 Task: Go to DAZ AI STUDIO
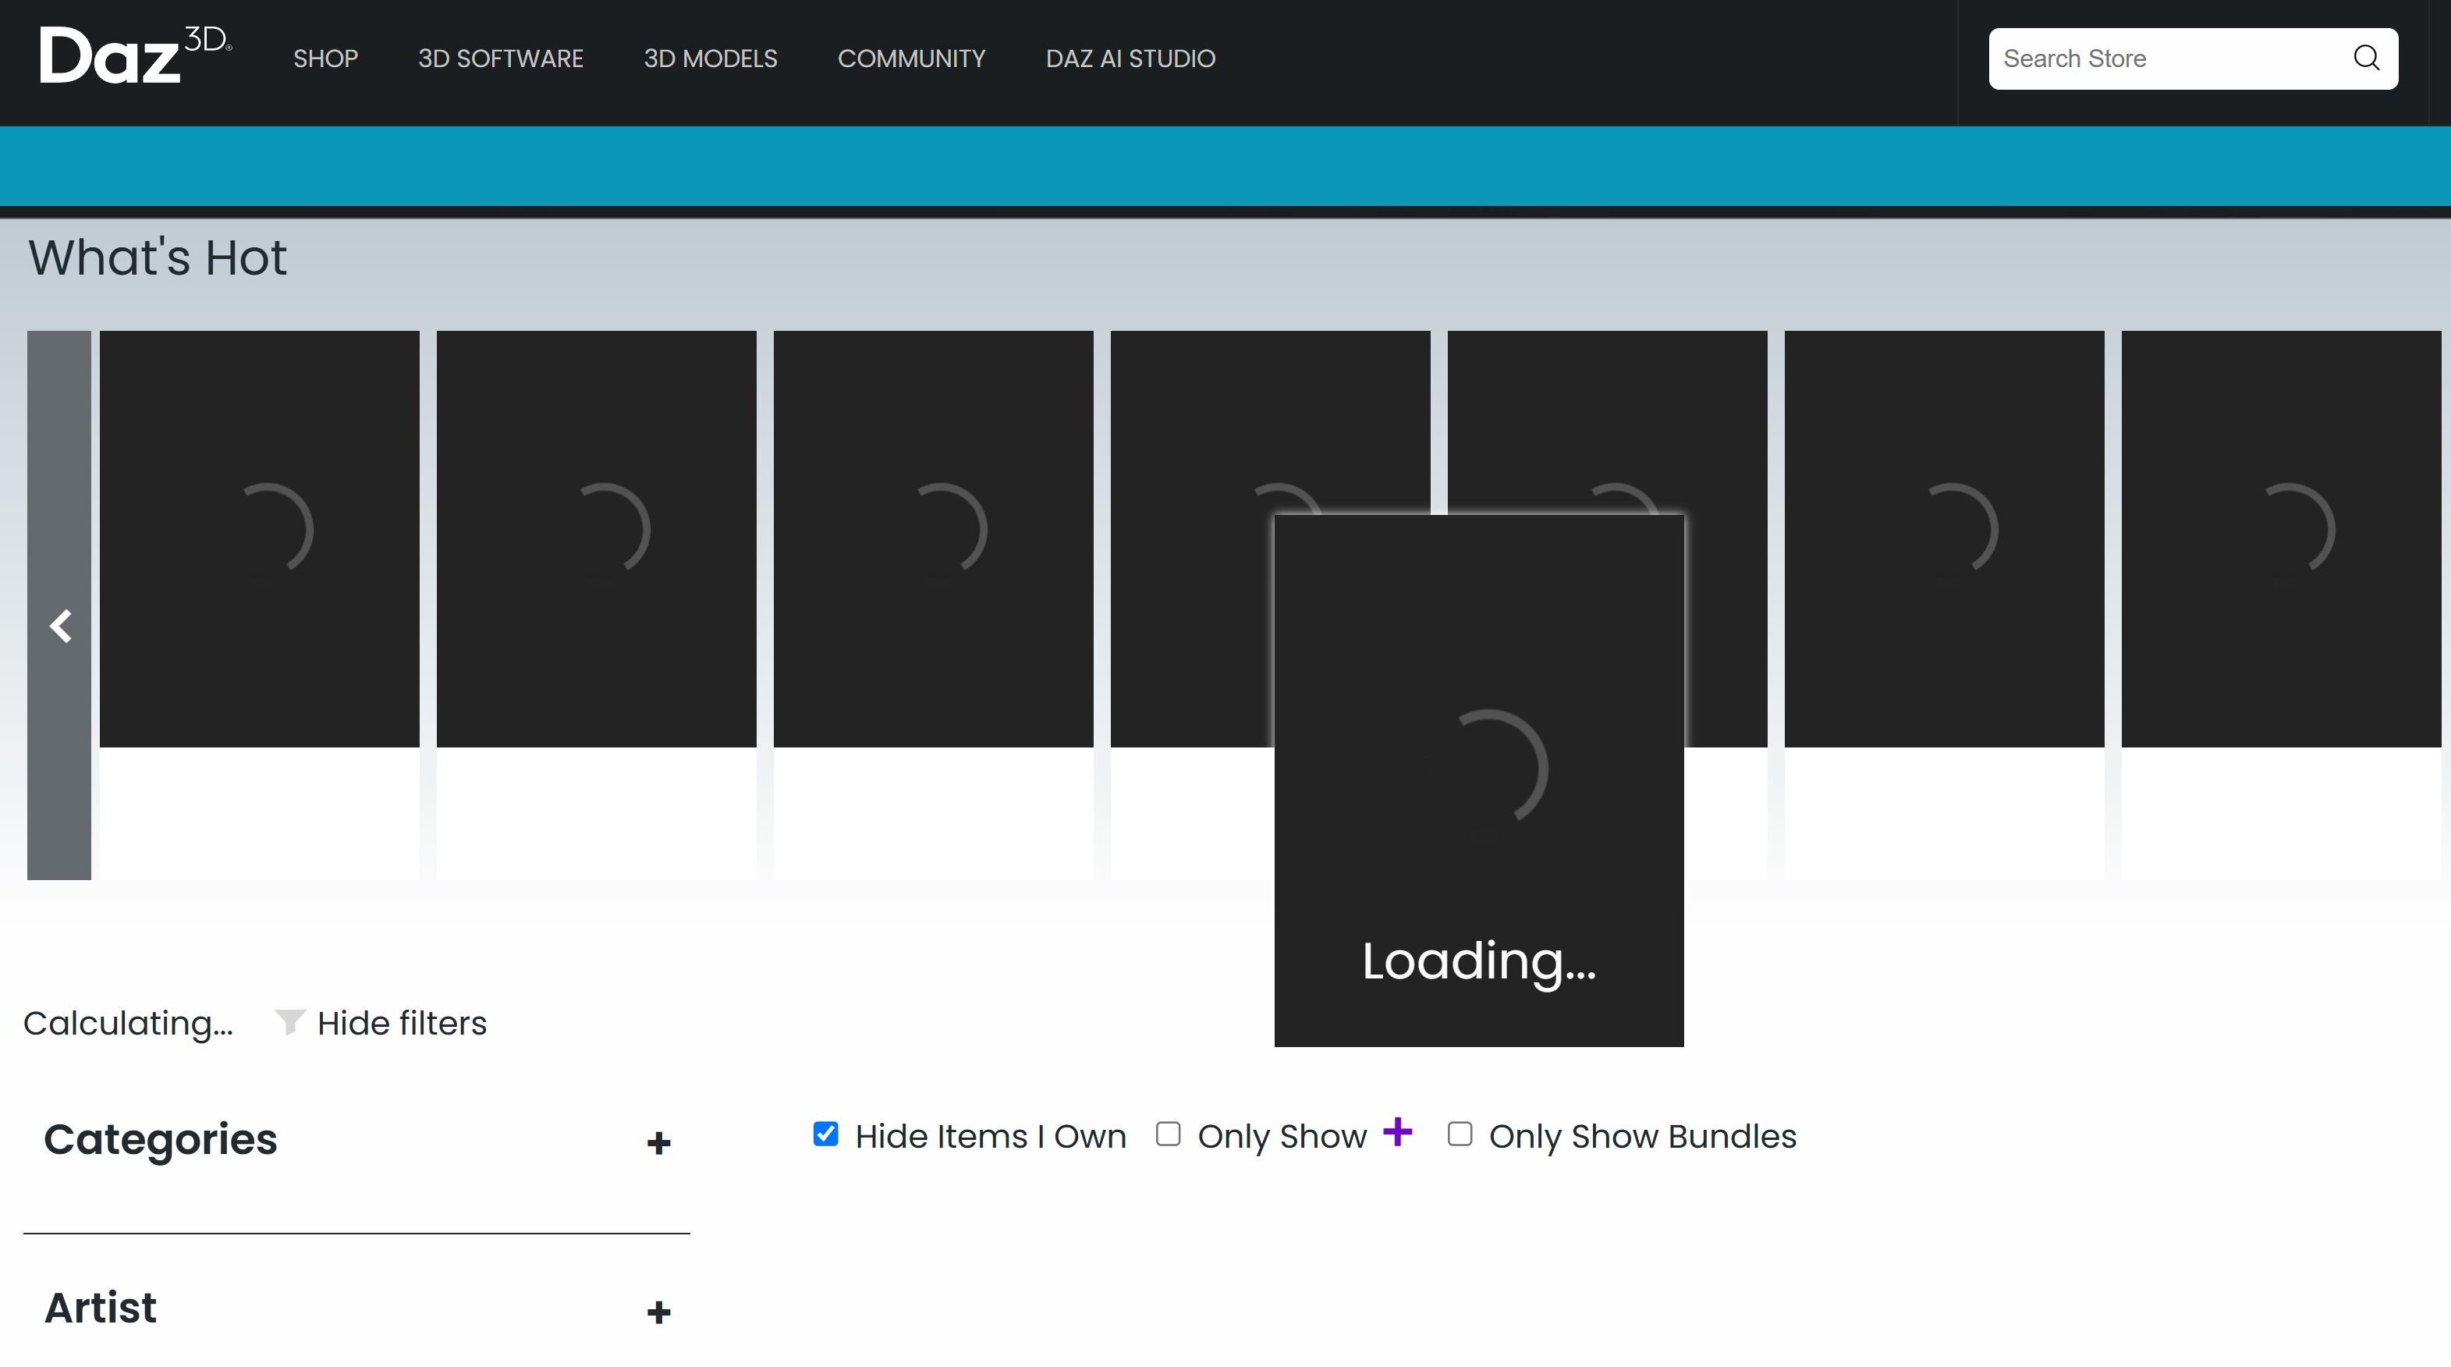click(1130, 59)
